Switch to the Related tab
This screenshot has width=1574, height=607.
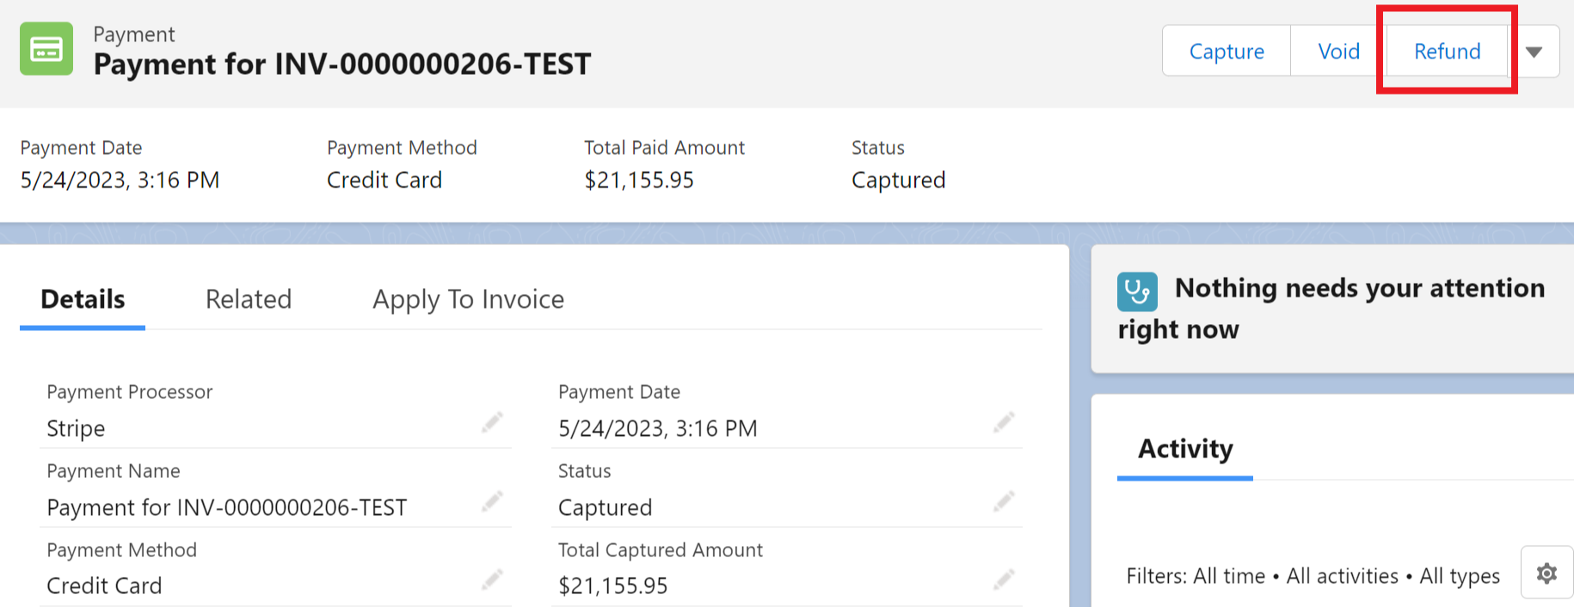[249, 299]
